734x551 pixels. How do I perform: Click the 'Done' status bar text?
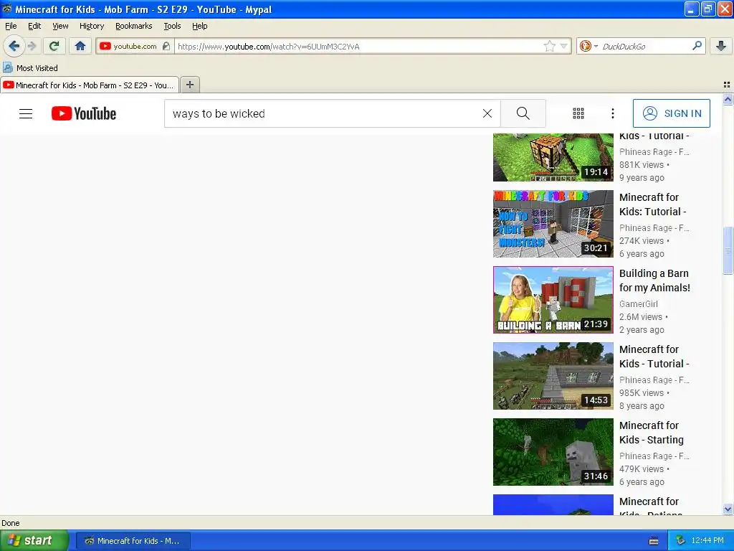(10, 523)
